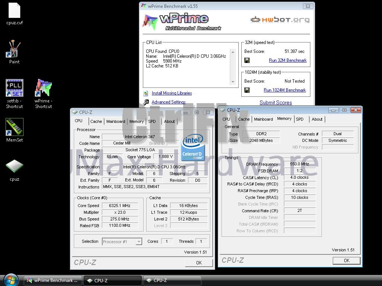Viewport: 382px width, 286px height.
Task: Click the Advanced Settings wrench icon
Action: (x=146, y=102)
